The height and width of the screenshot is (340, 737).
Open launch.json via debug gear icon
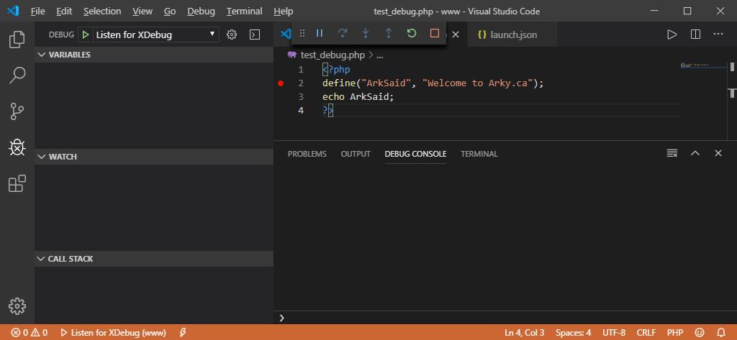pos(231,35)
